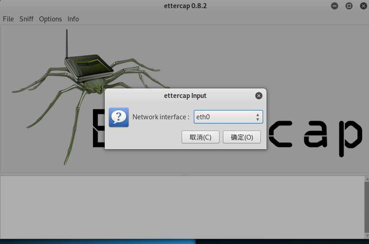
Task: Click the scroll up arrow of log pane
Action: [x=367, y=179]
